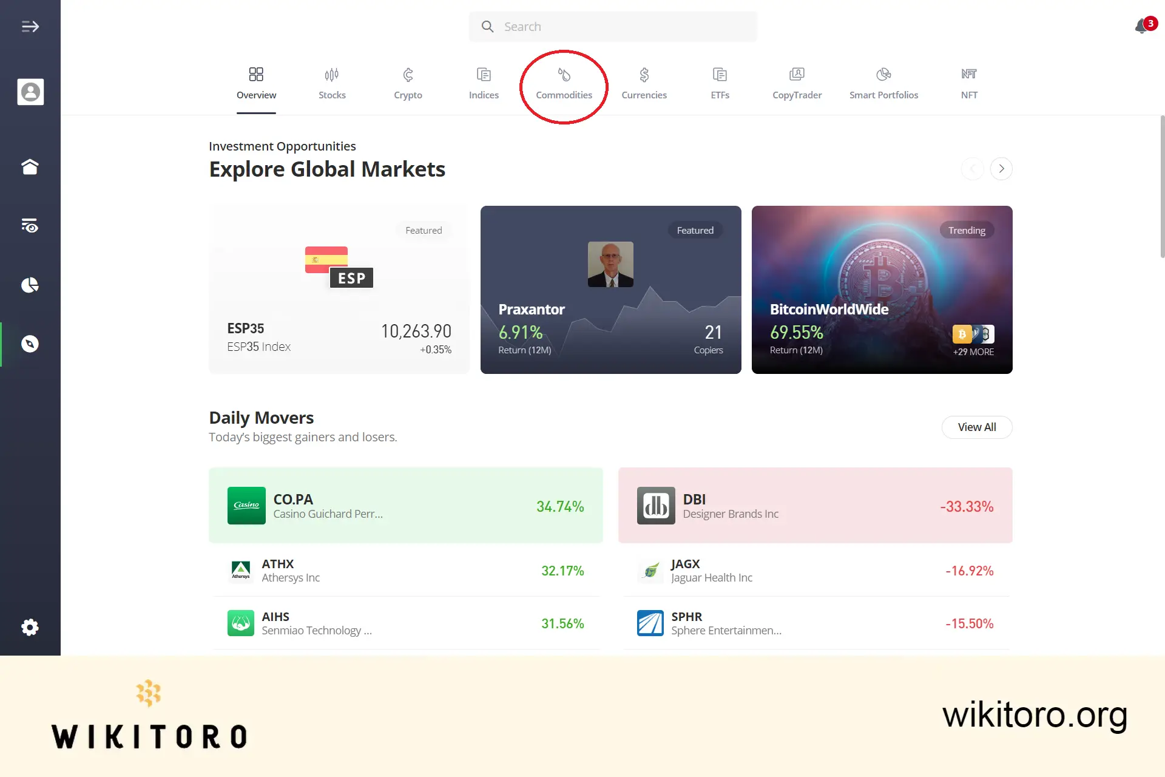Expand the Indices dropdown navigation
Screen dimensions: 1165x777
pyautogui.click(x=483, y=83)
